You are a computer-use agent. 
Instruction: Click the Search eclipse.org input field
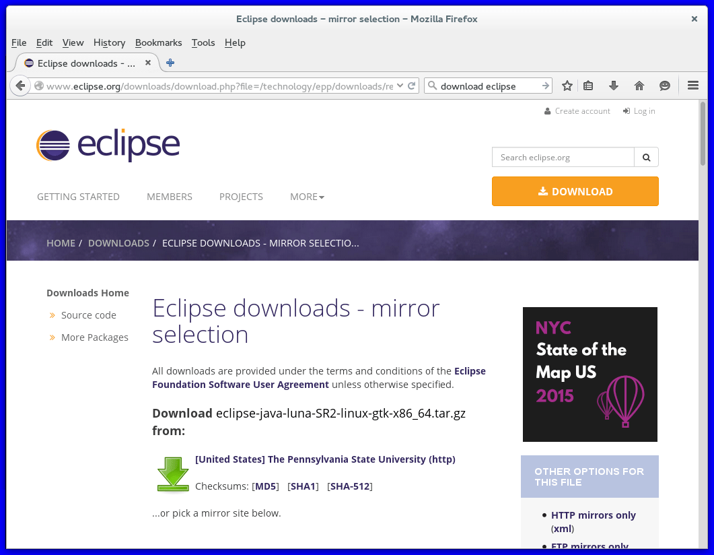point(563,157)
